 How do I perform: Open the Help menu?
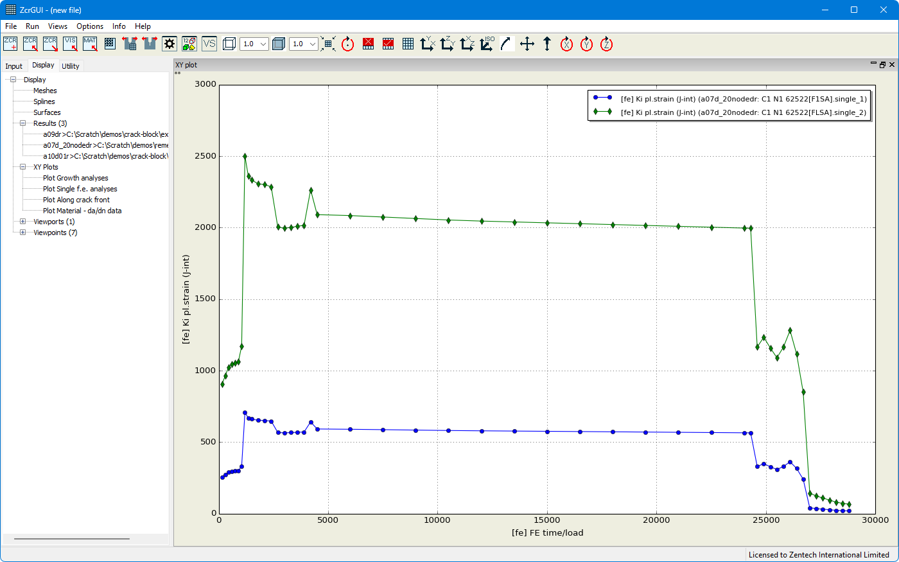click(143, 26)
